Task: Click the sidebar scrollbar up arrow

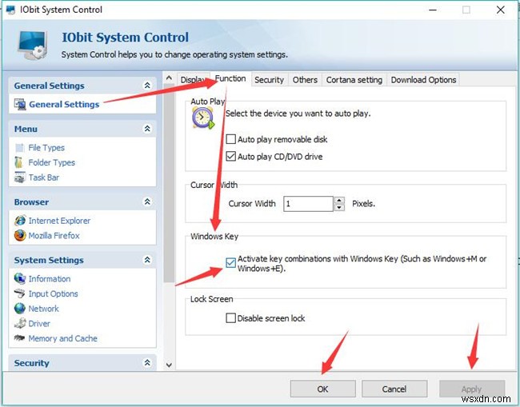Action: [169, 78]
